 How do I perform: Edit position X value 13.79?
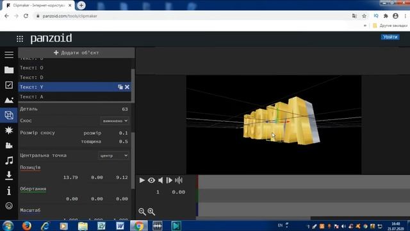[x=70, y=178]
